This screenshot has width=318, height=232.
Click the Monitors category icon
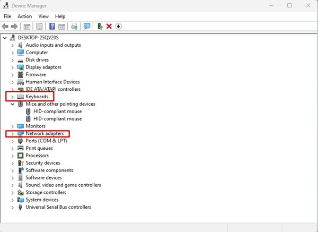pyautogui.click(x=21, y=126)
